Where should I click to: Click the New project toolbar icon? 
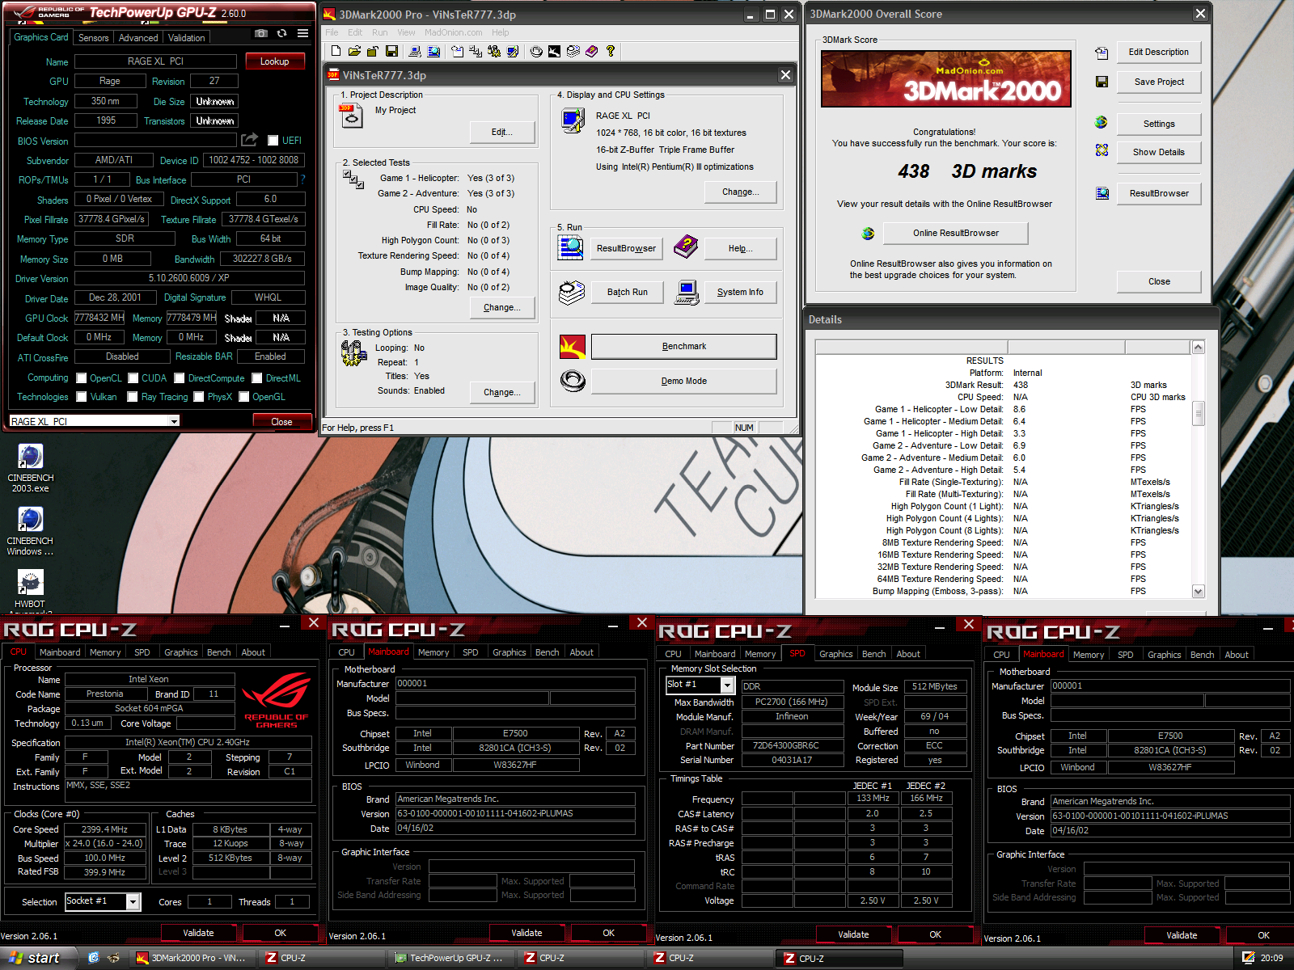(x=336, y=51)
